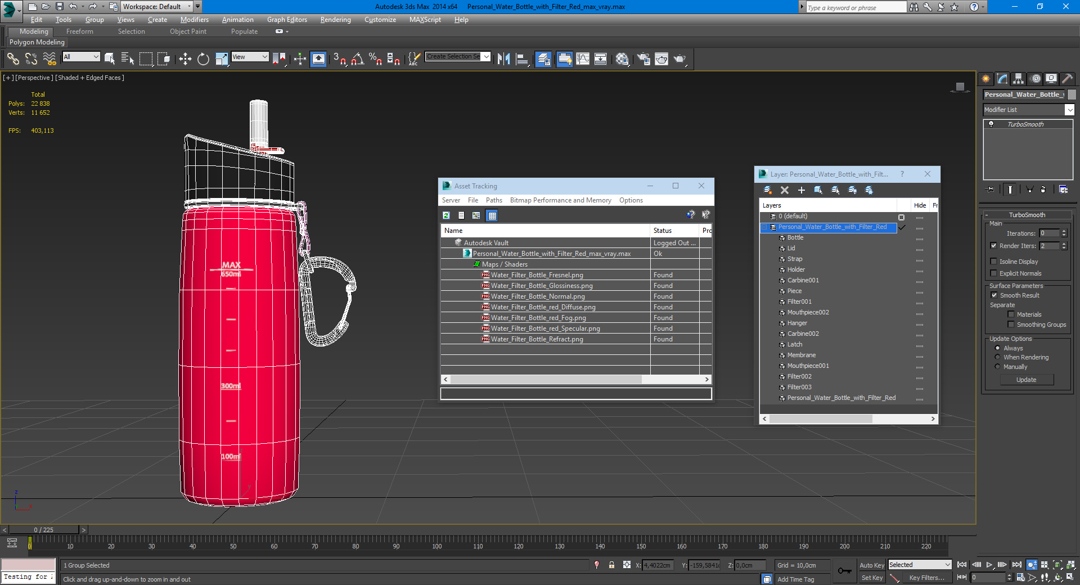
Task: Open the Rendering menu
Action: pos(336,20)
